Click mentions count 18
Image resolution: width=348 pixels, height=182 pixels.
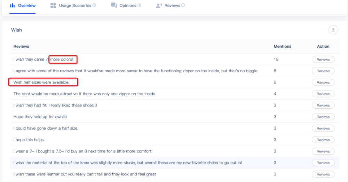[x=276, y=59]
